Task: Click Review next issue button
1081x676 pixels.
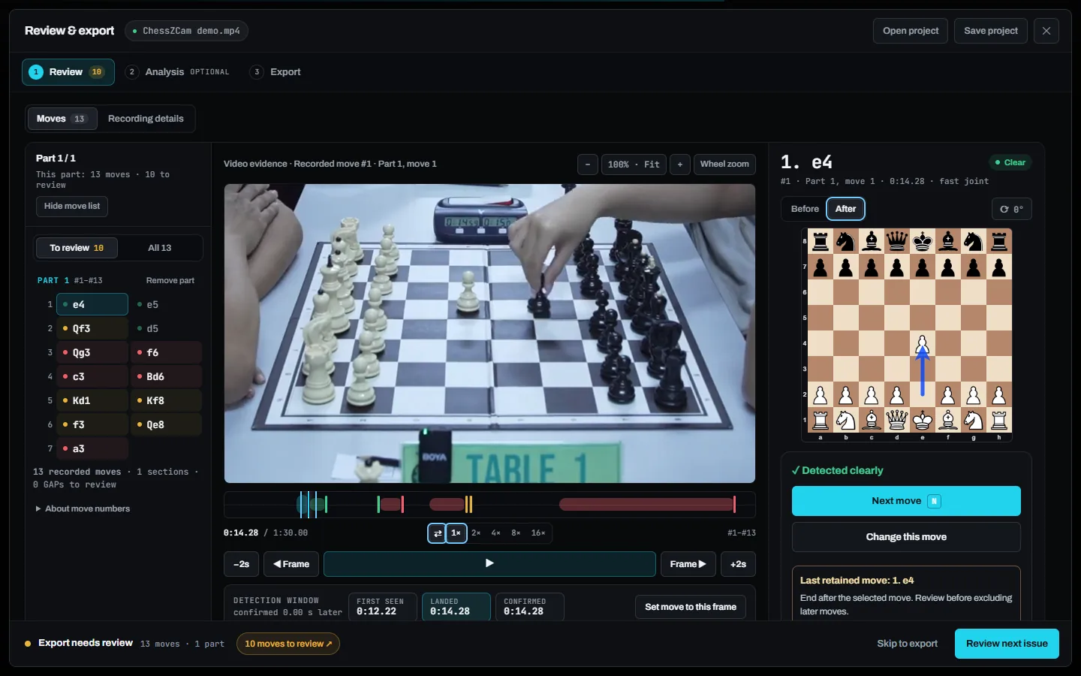Action: point(1007,644)
